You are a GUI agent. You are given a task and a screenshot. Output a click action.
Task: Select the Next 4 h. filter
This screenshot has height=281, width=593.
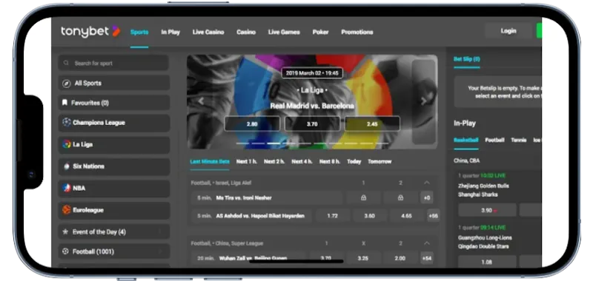pos(302,161)
